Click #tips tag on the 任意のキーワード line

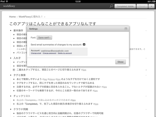tap(95, 91)
